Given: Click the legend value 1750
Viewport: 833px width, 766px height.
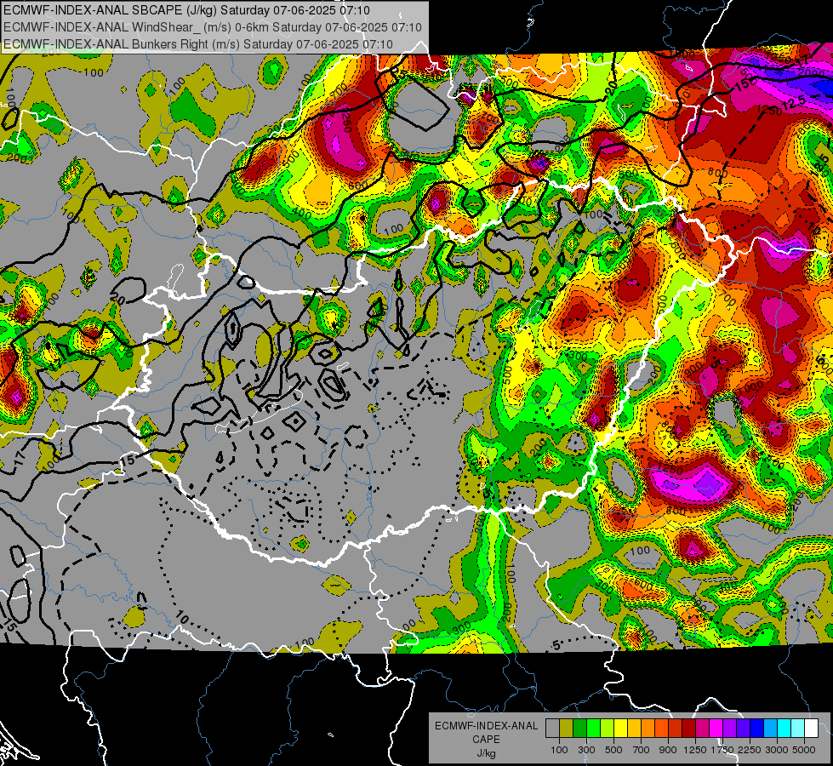Looking at the screenshot, I should (722, 750).
